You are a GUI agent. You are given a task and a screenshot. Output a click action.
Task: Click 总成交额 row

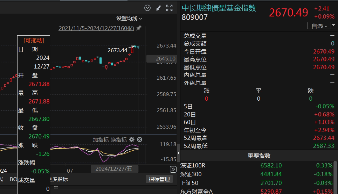[259, 44]
